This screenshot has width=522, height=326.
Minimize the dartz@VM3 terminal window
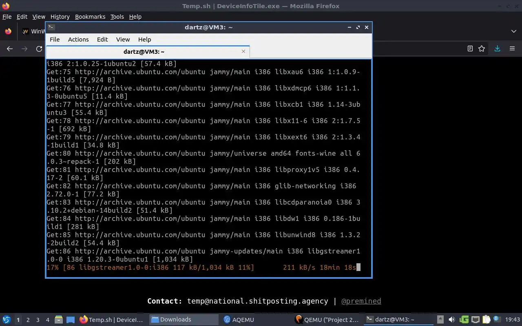pyautogui.click(x=349, y=27)
